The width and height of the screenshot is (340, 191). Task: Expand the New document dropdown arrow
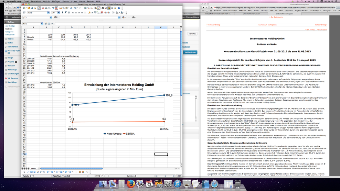point(26,8)
